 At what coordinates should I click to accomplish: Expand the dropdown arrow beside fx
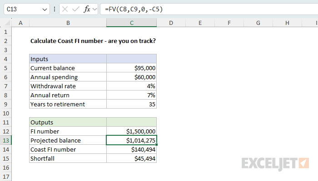[94, 9]
